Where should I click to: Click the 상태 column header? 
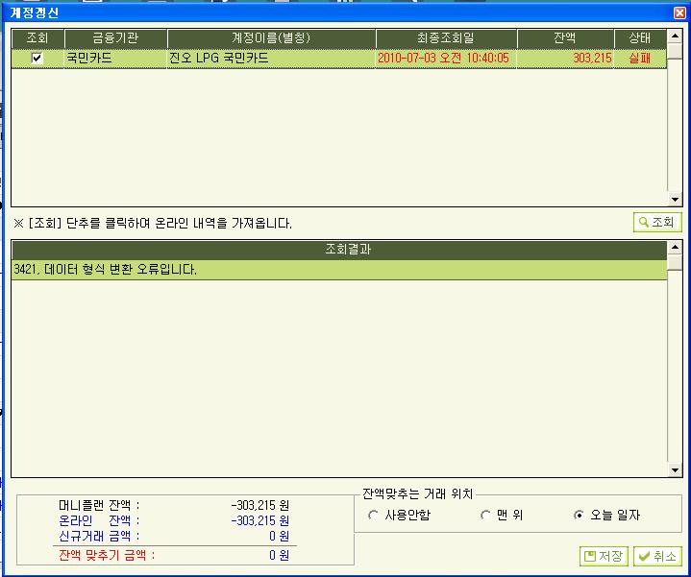click(640, 38)
